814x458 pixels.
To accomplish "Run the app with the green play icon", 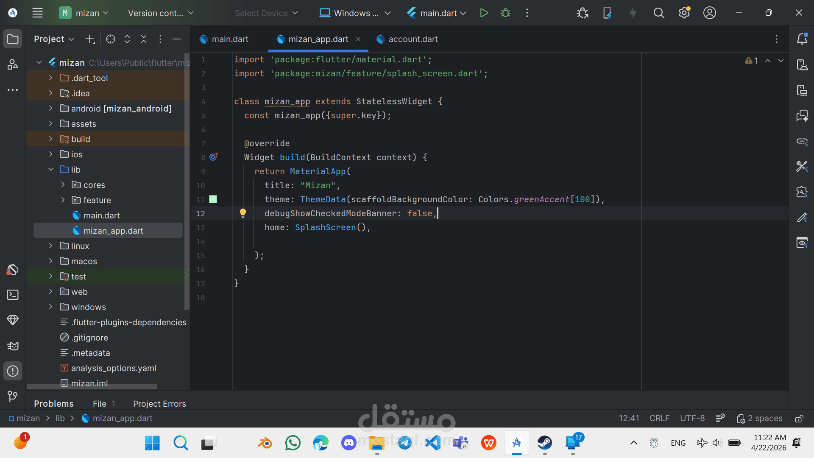I will pos(484,13).
